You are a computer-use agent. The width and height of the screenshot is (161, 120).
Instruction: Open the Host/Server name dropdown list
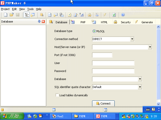pyautogui.click(x=150, y=47)
